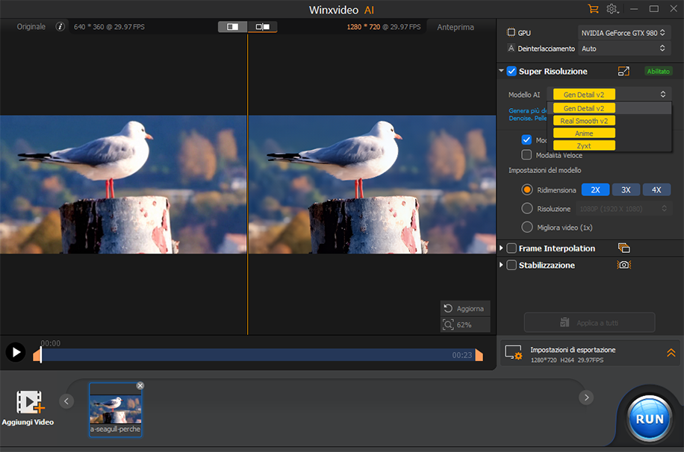Image resolution: width=684 pixels, height=452 pixels.
Task: Select the Migliora video (1x) radio button
Action: pos(527,227)
